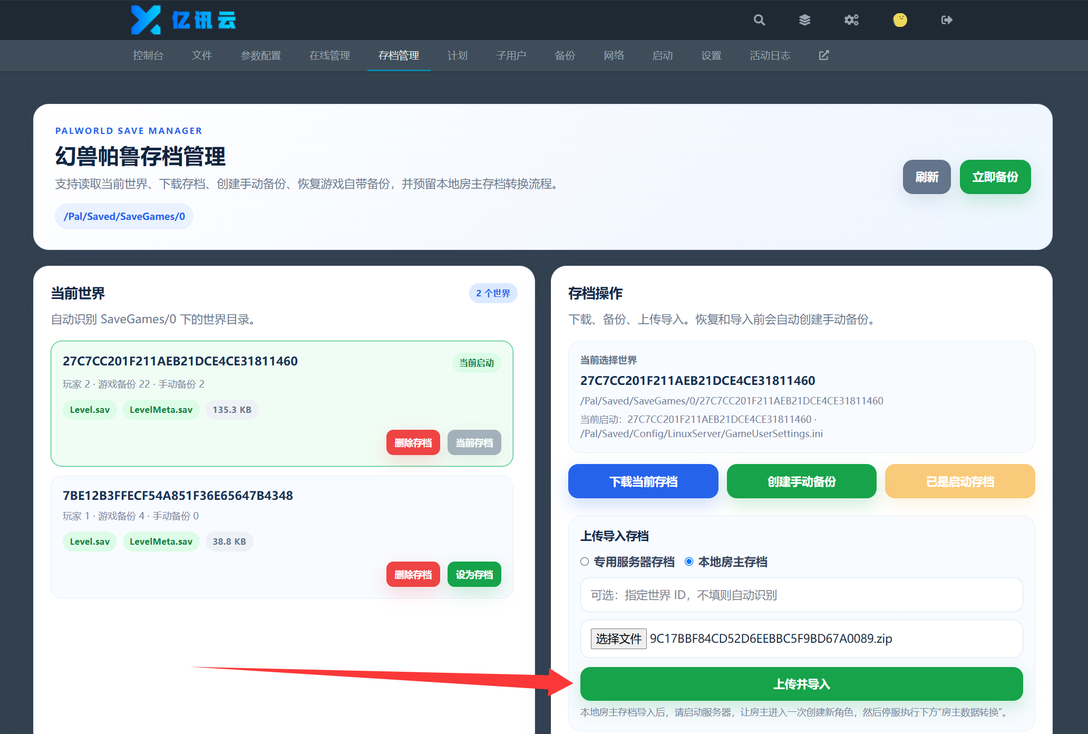Open the search magnifier icon
The image size is (1088, 734).
point(759,20)
